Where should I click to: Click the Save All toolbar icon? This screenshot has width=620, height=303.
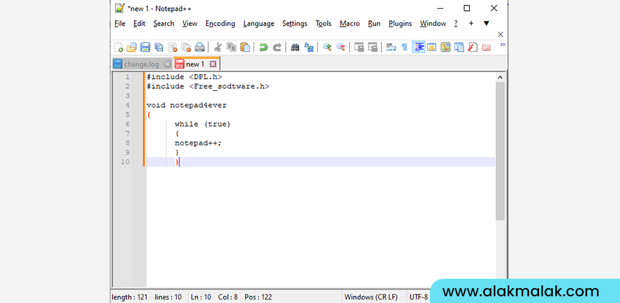pos(158,47)
